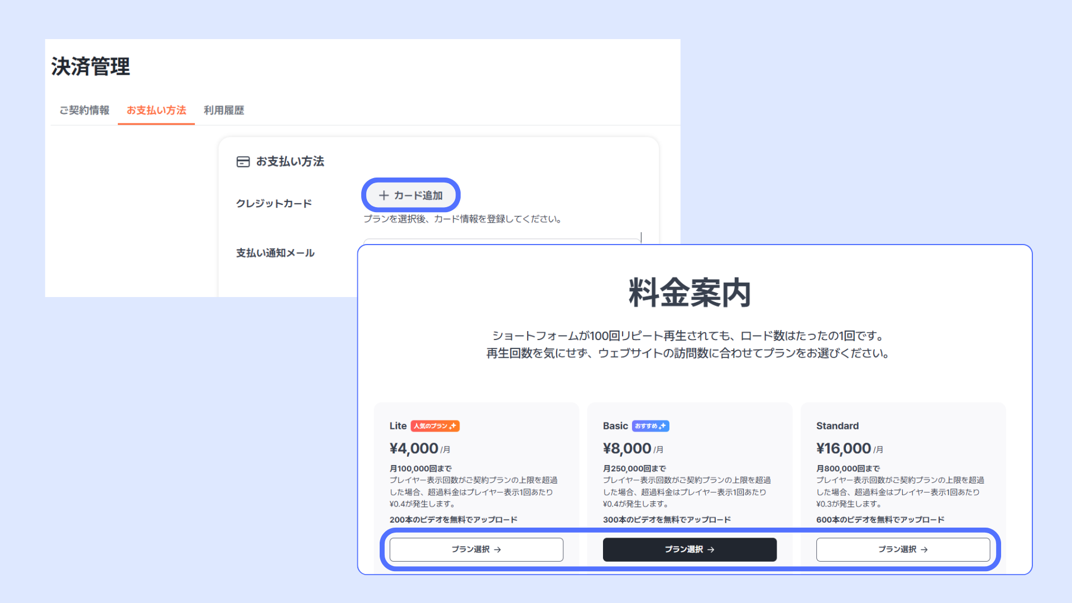The height and width of the screenshot is (603, 1072).
Task: Click the クレジットカード label
Action: (274, 203)
